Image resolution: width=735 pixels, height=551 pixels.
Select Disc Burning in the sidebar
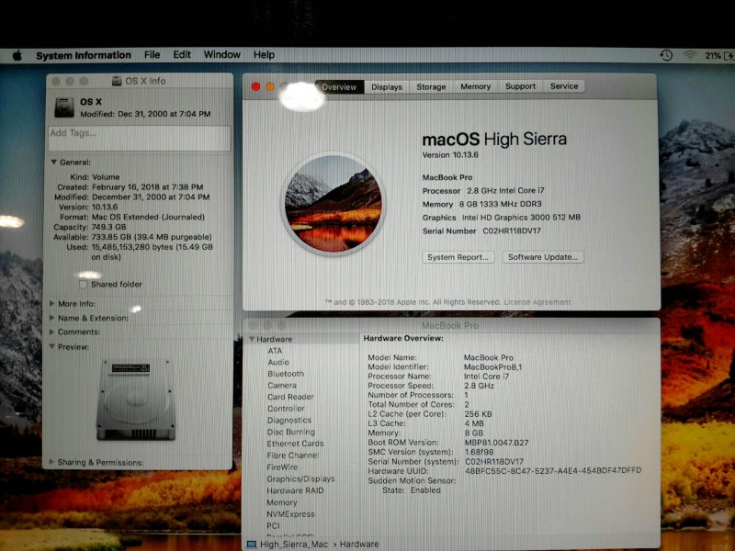[290, 432]
